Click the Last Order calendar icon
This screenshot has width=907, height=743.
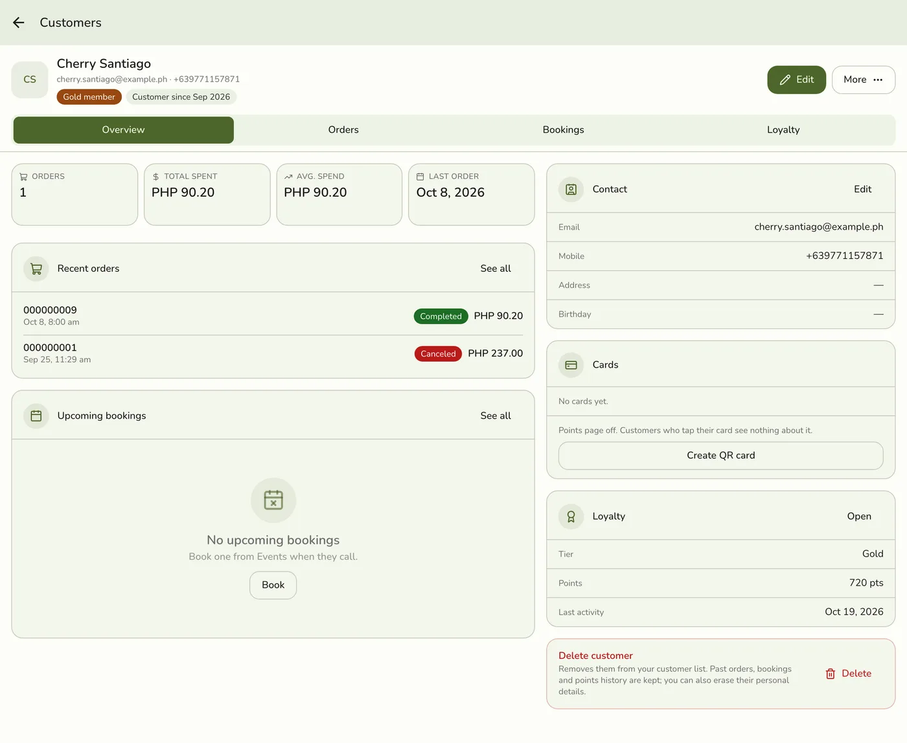[420, 177]
